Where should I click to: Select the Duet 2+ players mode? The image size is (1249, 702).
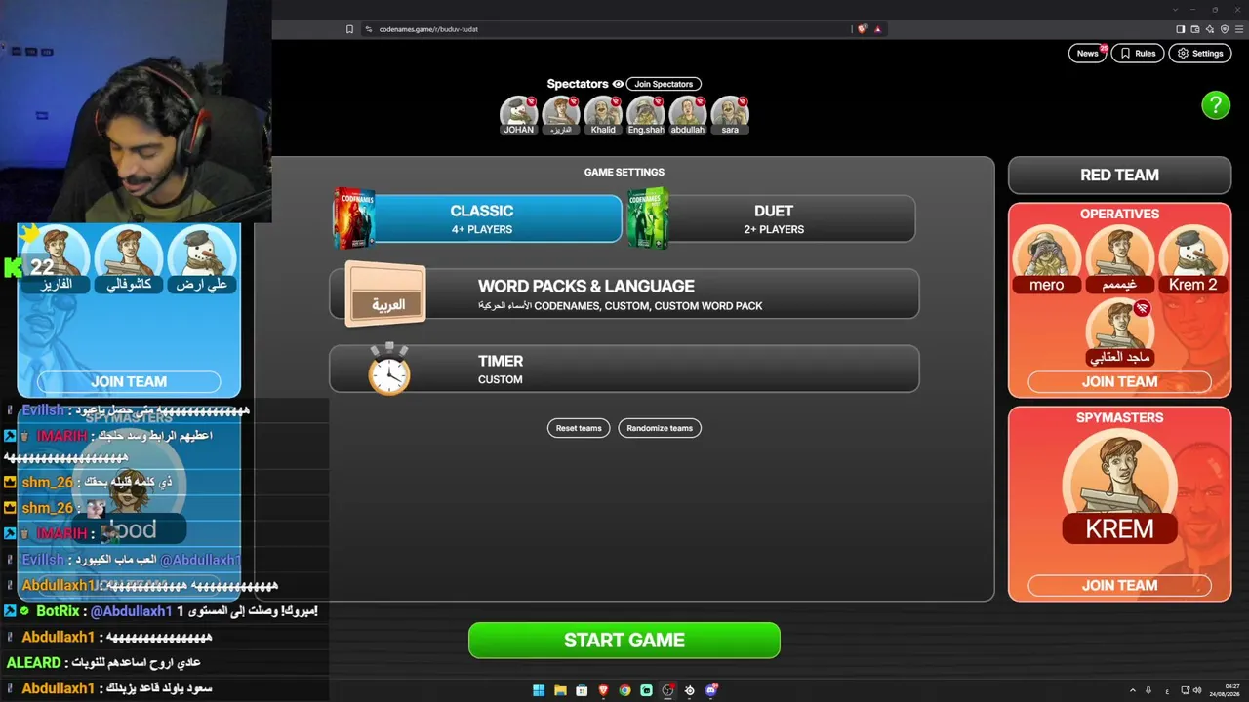pos(773,218)
